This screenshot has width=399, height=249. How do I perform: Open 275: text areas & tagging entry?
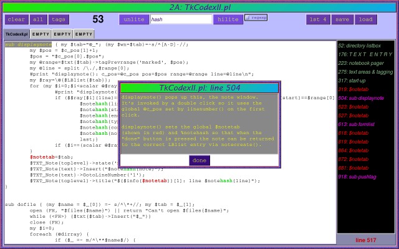(x=365, y=72)
